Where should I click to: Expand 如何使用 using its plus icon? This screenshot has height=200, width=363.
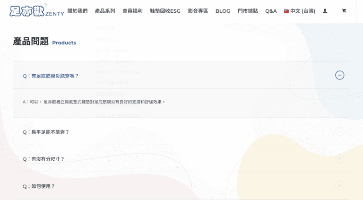click(x=339, y=186)
